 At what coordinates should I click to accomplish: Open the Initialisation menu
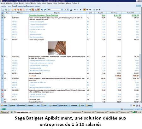pyautogui.click(x=9, y=3)
